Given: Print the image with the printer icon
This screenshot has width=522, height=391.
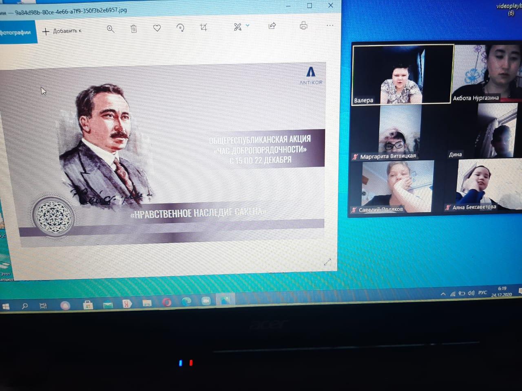Looking at the screenshot, I should [303, 26].
